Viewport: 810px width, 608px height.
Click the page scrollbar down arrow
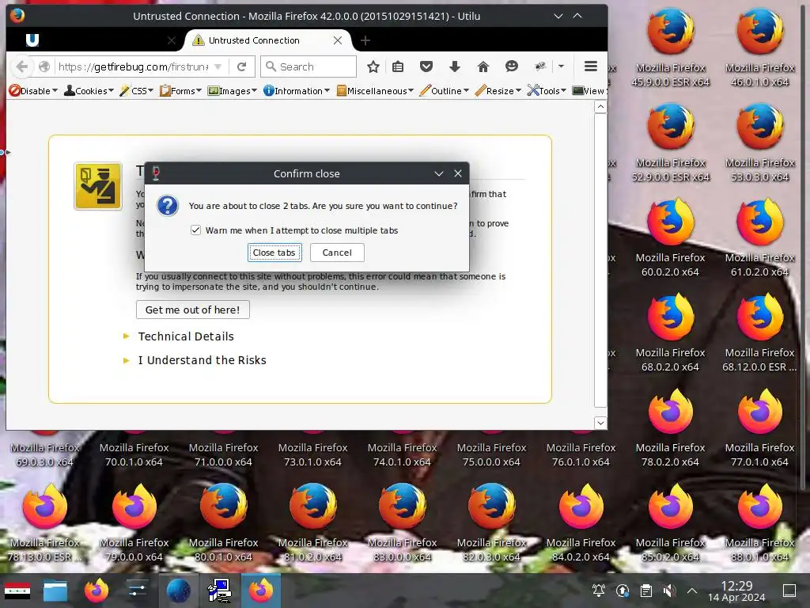(600, 423)
